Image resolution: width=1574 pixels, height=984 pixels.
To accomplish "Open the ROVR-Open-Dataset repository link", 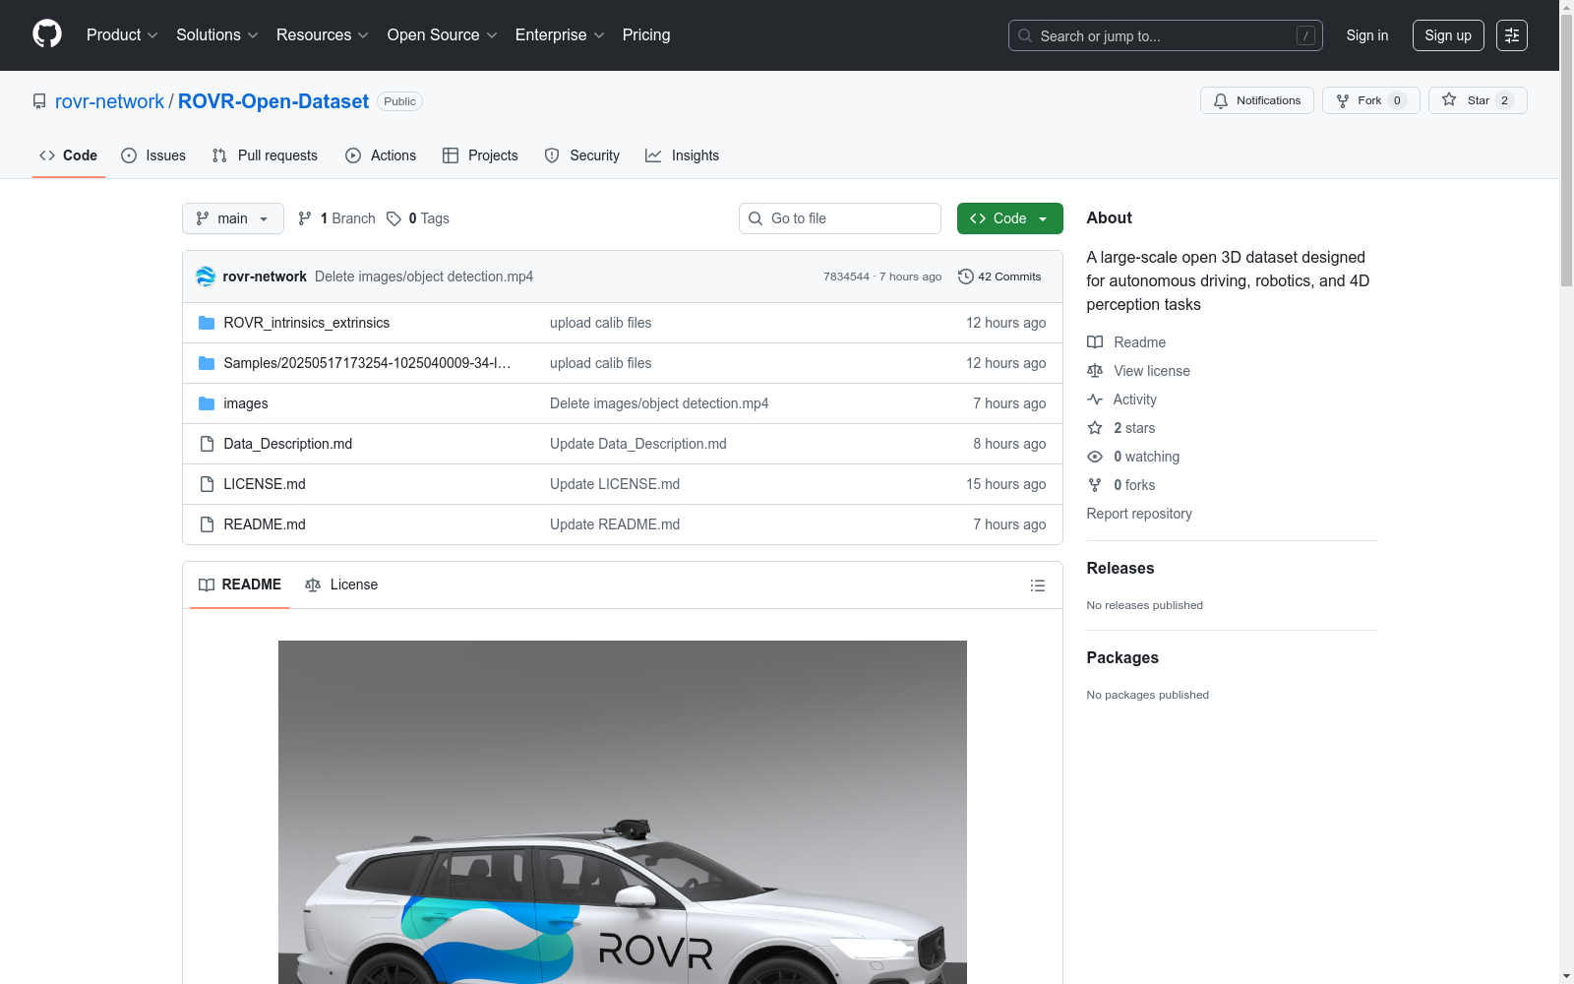I will tap(273, 101).
